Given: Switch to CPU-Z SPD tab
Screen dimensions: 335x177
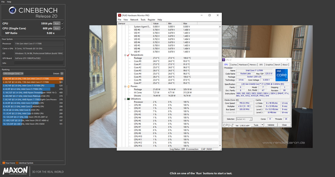Looking at the screenshot, I should click(261, 65).
